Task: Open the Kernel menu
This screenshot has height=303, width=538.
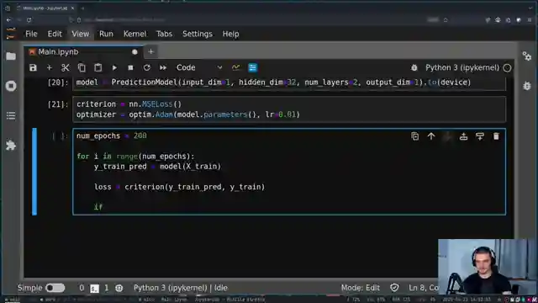Action: pyautogui.click(x=134, y=34)
